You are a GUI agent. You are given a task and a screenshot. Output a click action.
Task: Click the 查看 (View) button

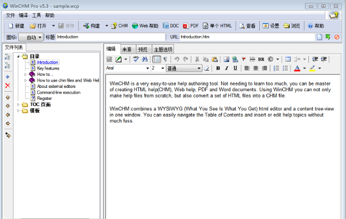247,26
